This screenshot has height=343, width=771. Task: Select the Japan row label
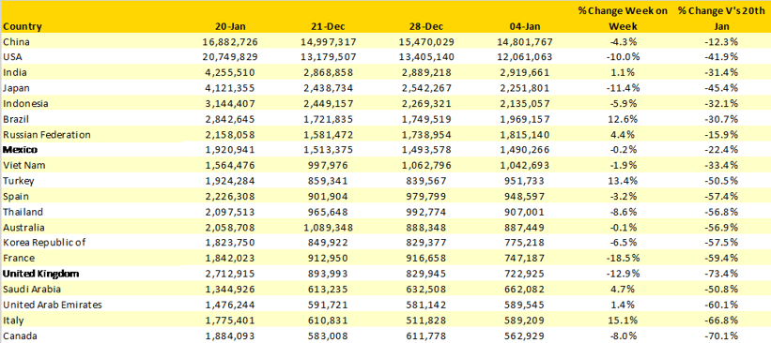(x=16, y=88)
